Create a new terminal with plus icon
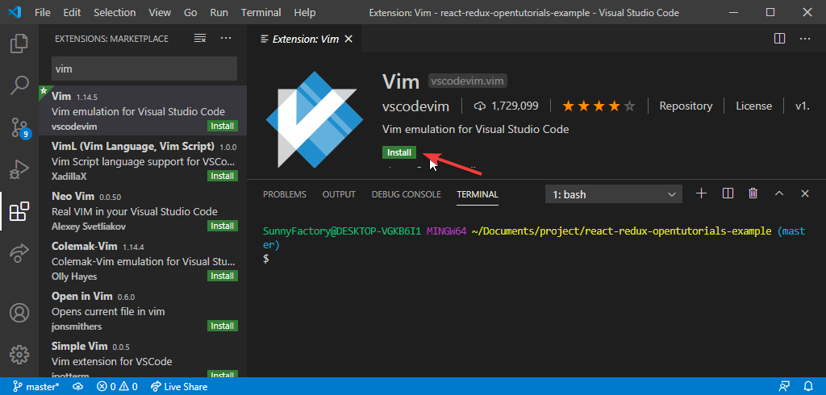 (x=701, y=193)
